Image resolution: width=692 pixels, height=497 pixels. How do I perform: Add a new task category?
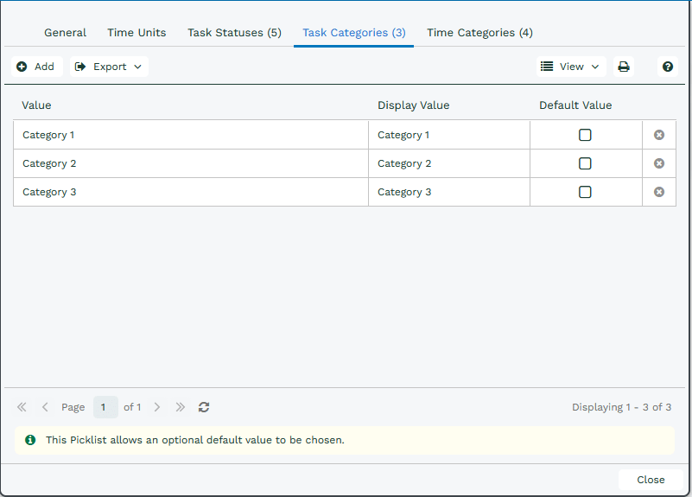[x=36, y=67]
